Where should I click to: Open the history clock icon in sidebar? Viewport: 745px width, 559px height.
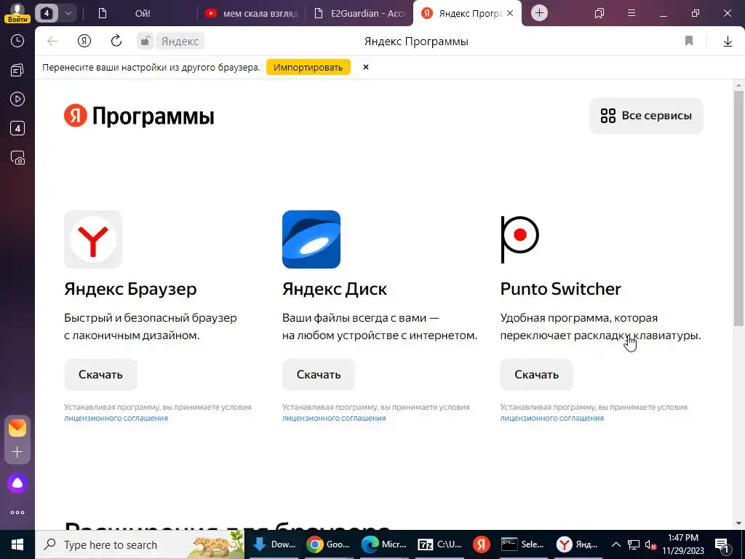(17, 41)
